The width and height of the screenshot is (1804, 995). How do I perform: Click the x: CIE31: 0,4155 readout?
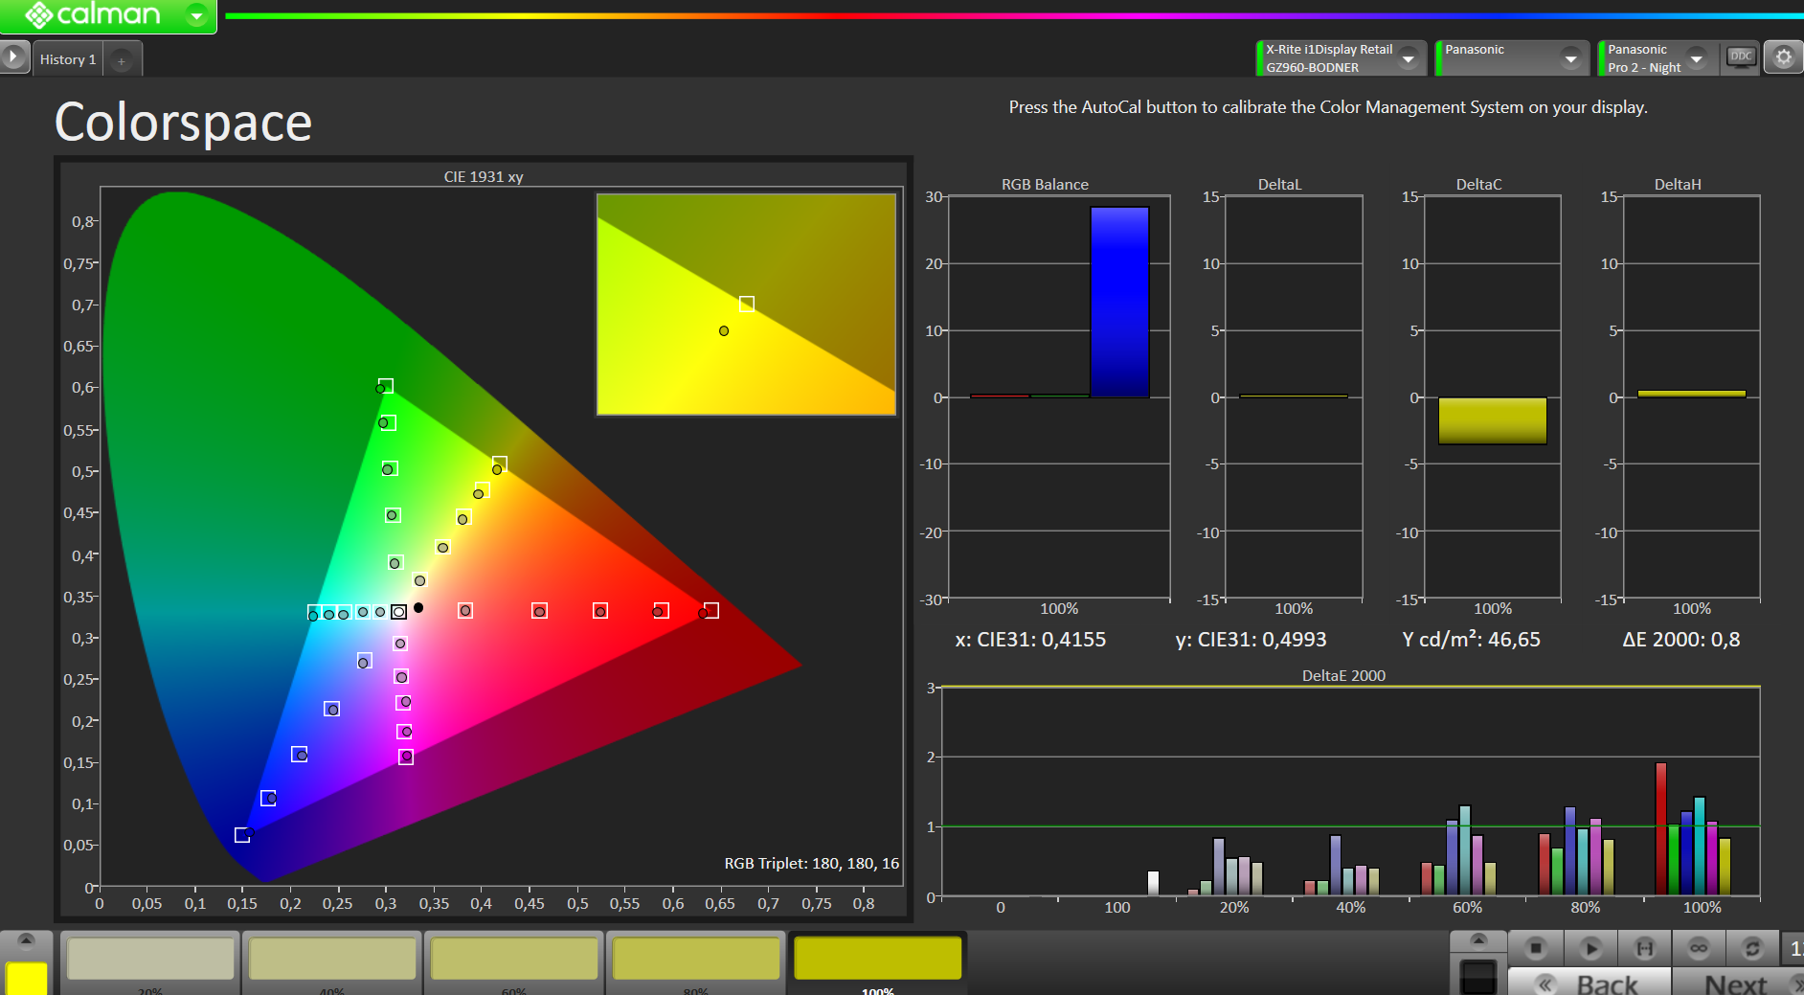tap(1030, 640)
